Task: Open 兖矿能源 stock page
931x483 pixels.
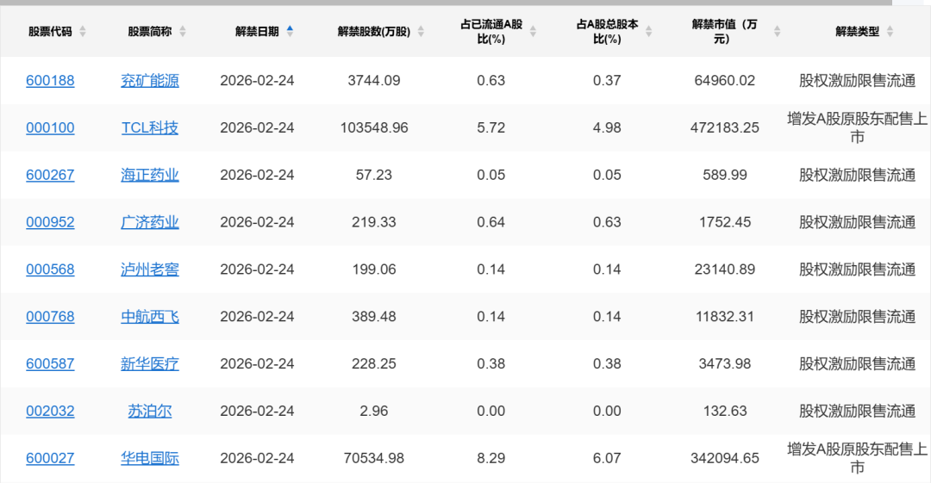Action: 150,81
